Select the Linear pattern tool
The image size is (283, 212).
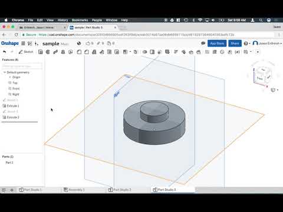click(x=125, y=52)
